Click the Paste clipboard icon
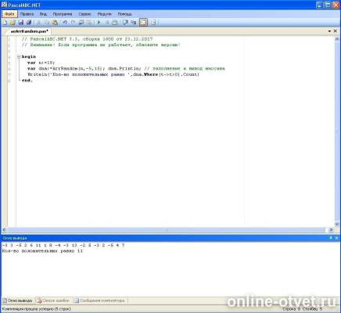Image resolution: width=341 pixels, height=313 pixels. pos(55,23)
